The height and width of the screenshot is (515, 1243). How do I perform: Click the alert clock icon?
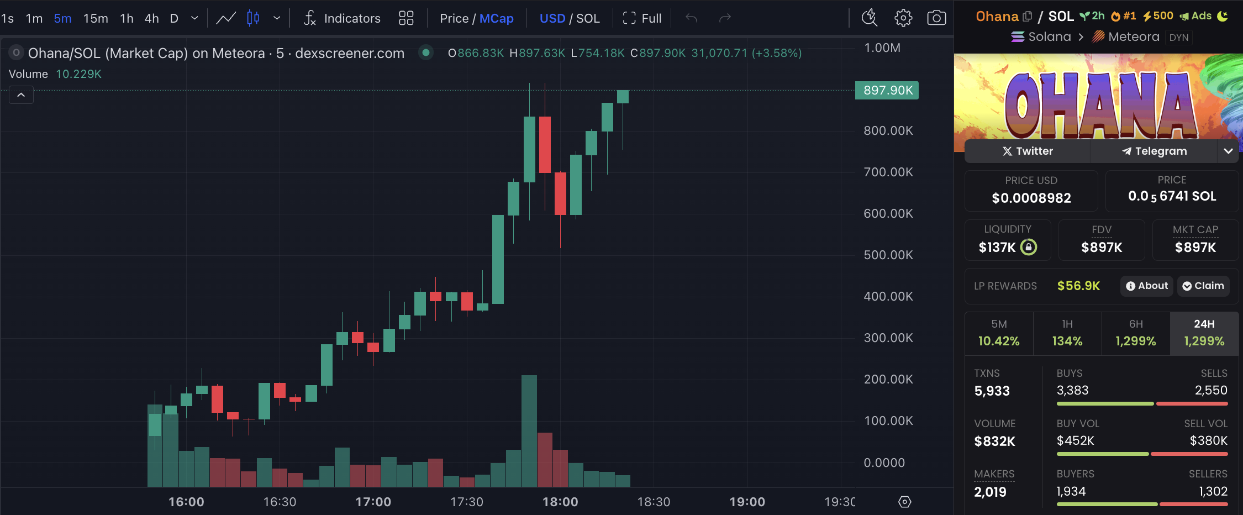[x=870, y=18]
